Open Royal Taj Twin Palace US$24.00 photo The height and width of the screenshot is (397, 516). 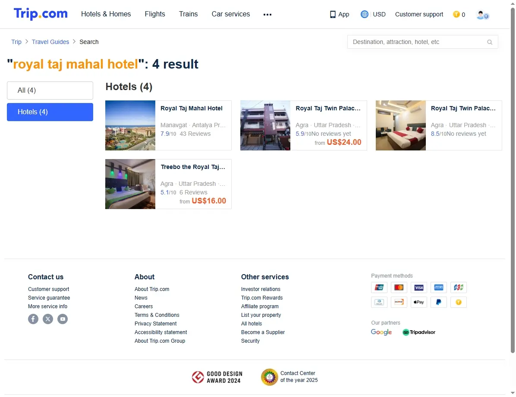click(x=265, y=125)
